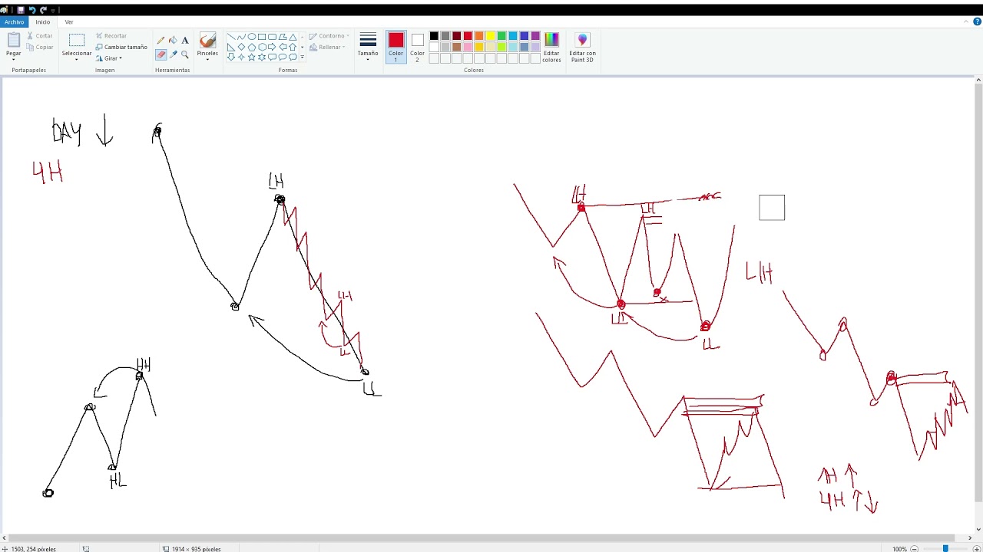
Task: Choose the five-point star shape
Action: [251, 57]
